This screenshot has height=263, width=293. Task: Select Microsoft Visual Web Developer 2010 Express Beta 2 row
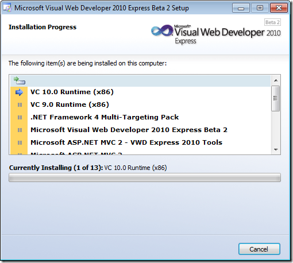tap(141, 130)
